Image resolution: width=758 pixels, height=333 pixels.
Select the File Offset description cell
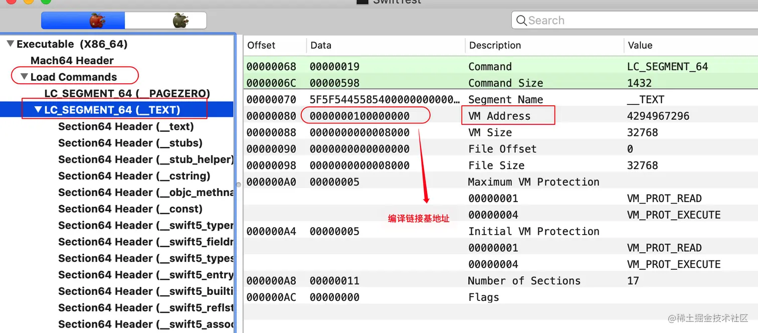(502, 149)
